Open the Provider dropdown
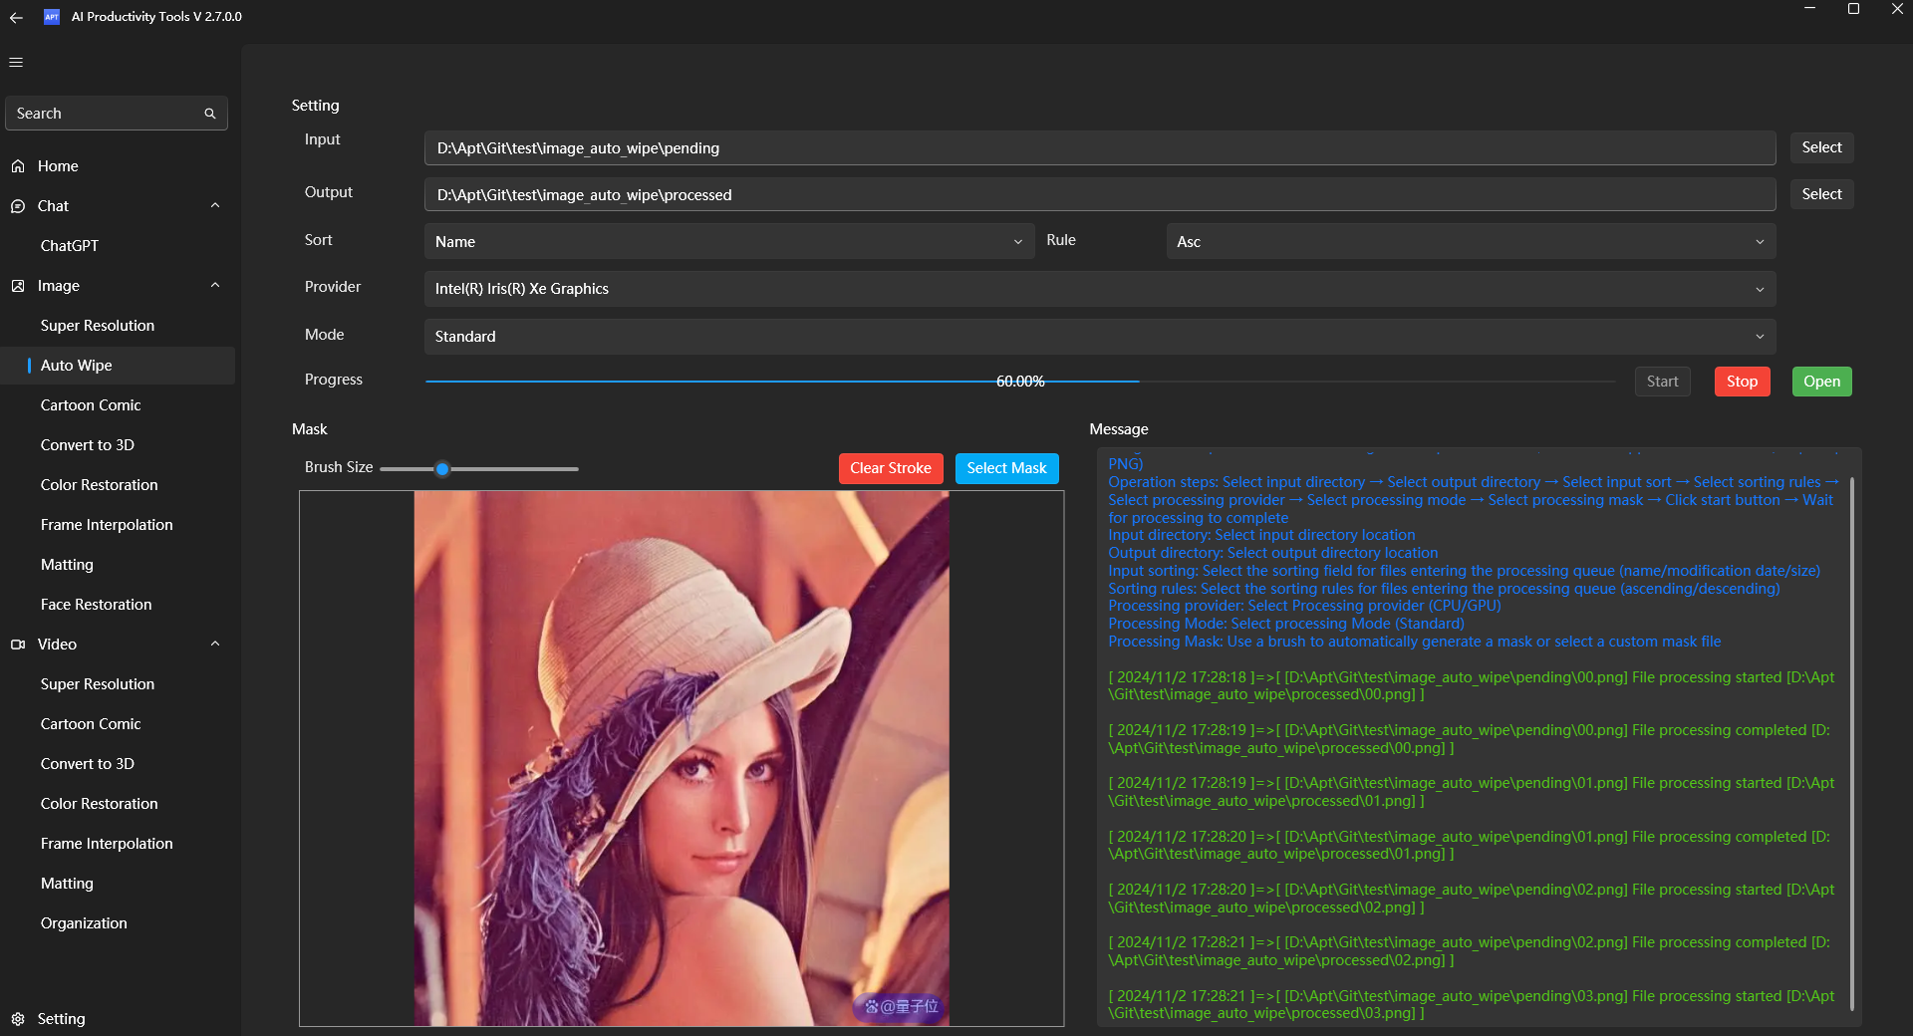 [x=1099, y=289]
